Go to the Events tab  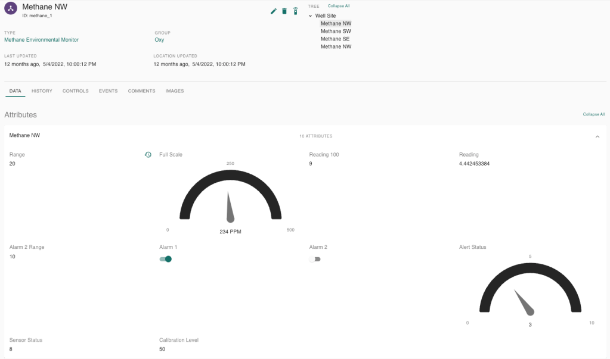point(108,91)
